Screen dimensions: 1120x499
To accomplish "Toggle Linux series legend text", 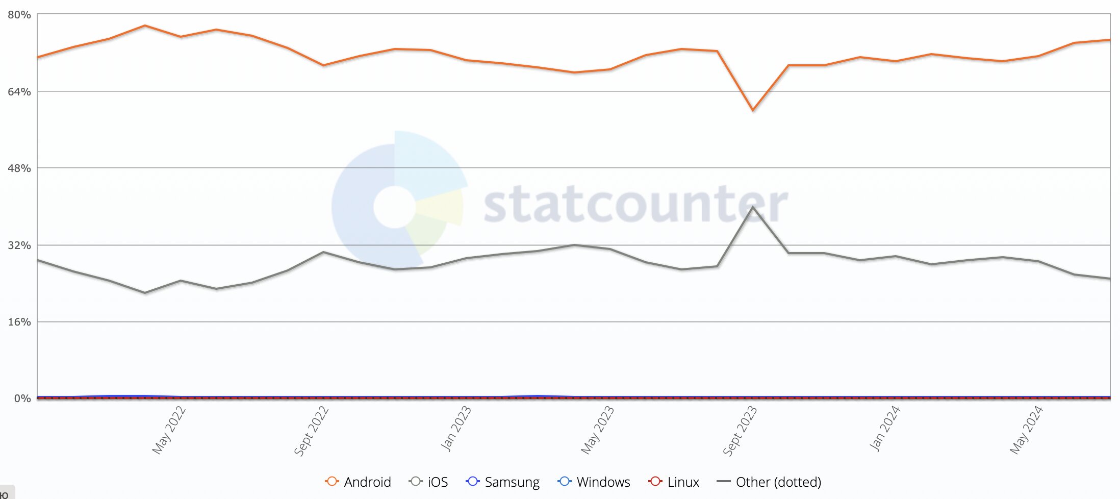I will tap(683, 482).
